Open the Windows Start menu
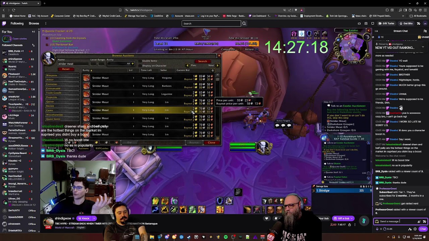Image resolution: width=429 pixels, height=241 pixels. pos(137,237)
